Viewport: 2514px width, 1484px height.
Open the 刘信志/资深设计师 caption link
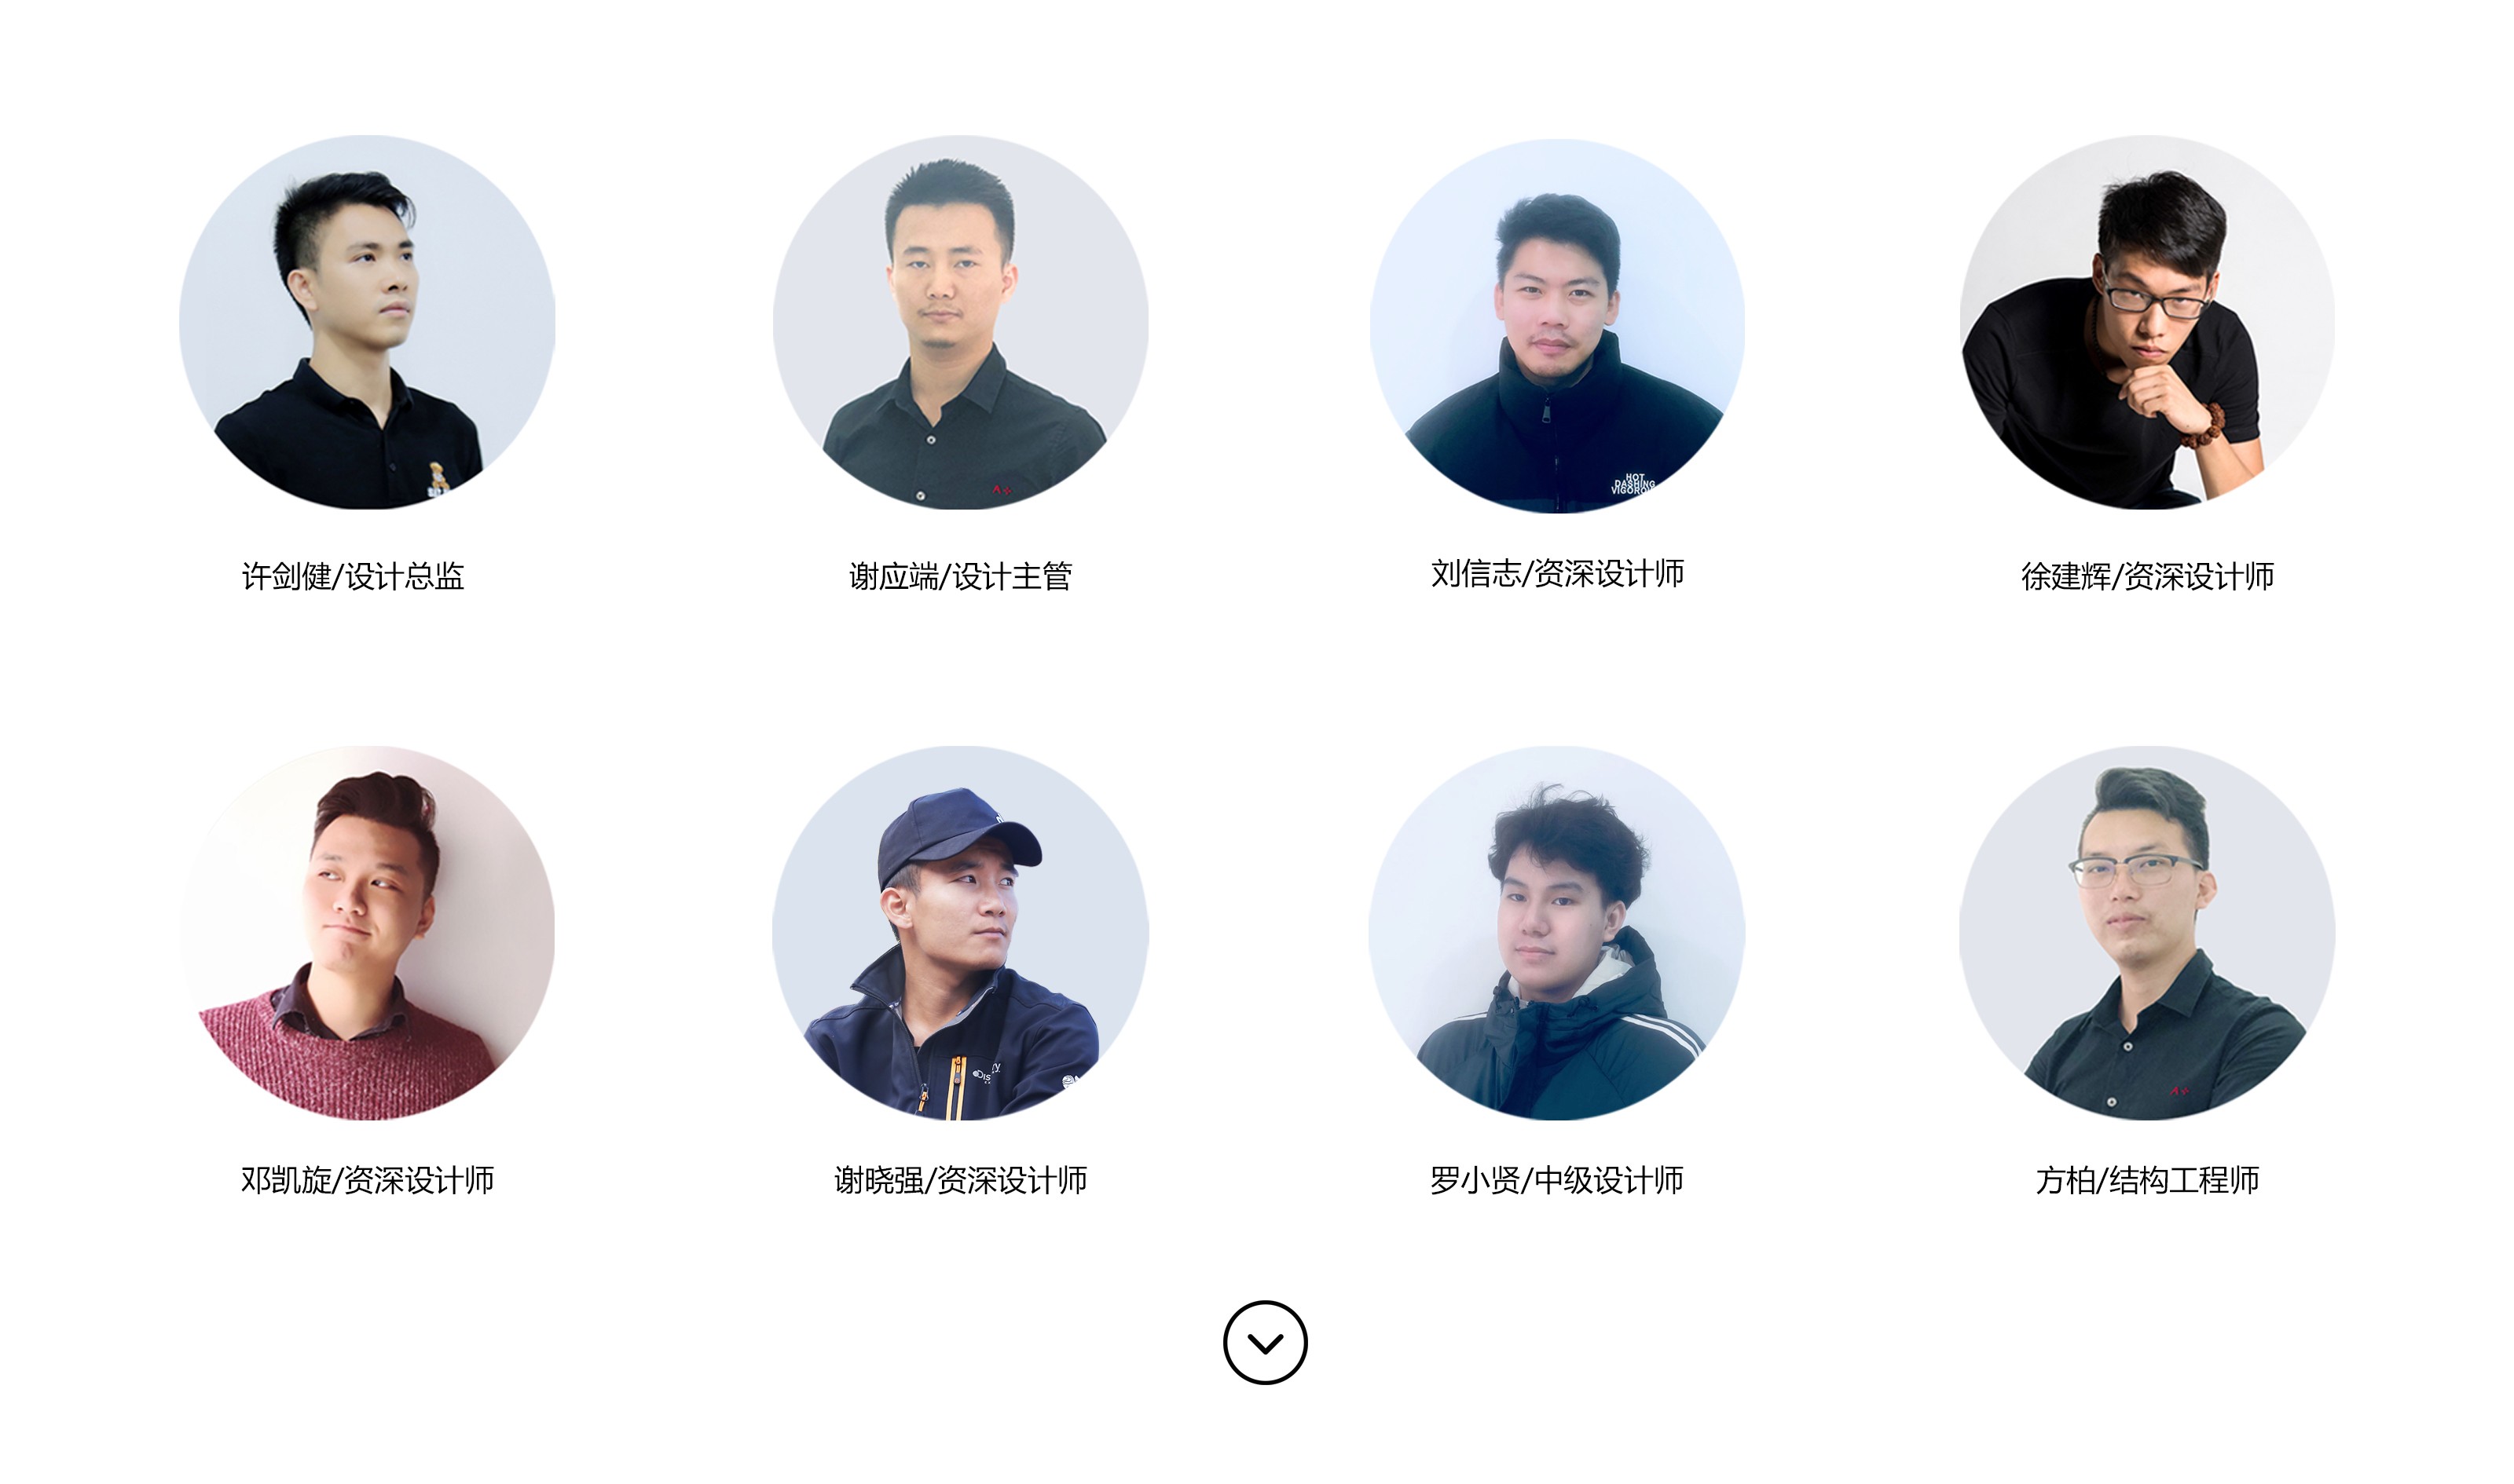1556,573
